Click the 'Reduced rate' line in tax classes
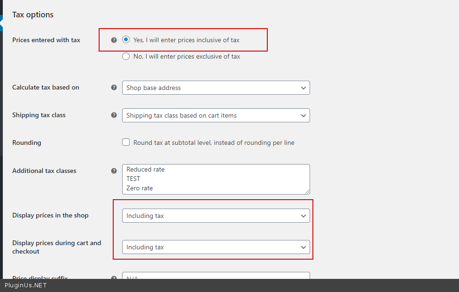This screenshot has width=459, height=292. 146,169
